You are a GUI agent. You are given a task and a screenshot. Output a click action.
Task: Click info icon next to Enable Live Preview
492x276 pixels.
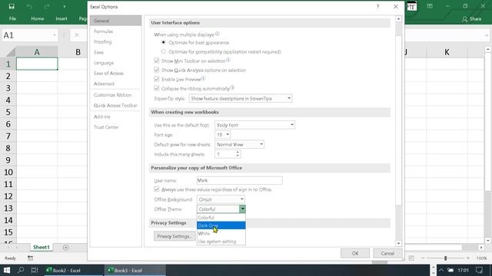pos(203,78)
